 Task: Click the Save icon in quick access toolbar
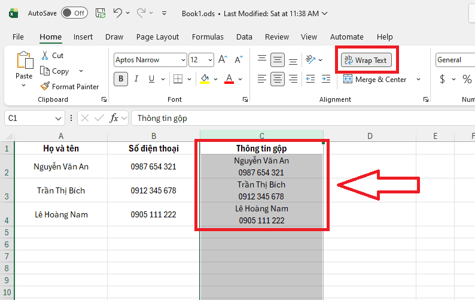coord(101,13)
